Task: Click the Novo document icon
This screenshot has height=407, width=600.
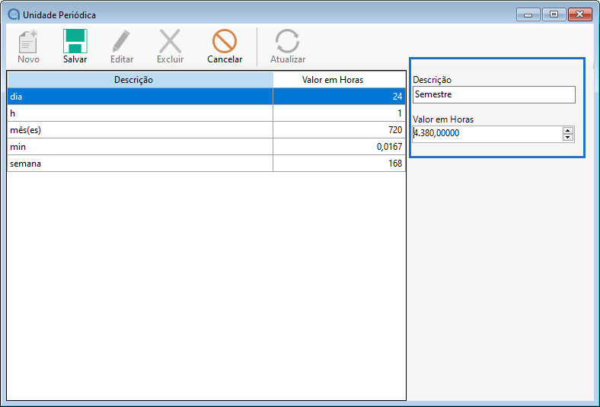Action: tap(28, 42)
